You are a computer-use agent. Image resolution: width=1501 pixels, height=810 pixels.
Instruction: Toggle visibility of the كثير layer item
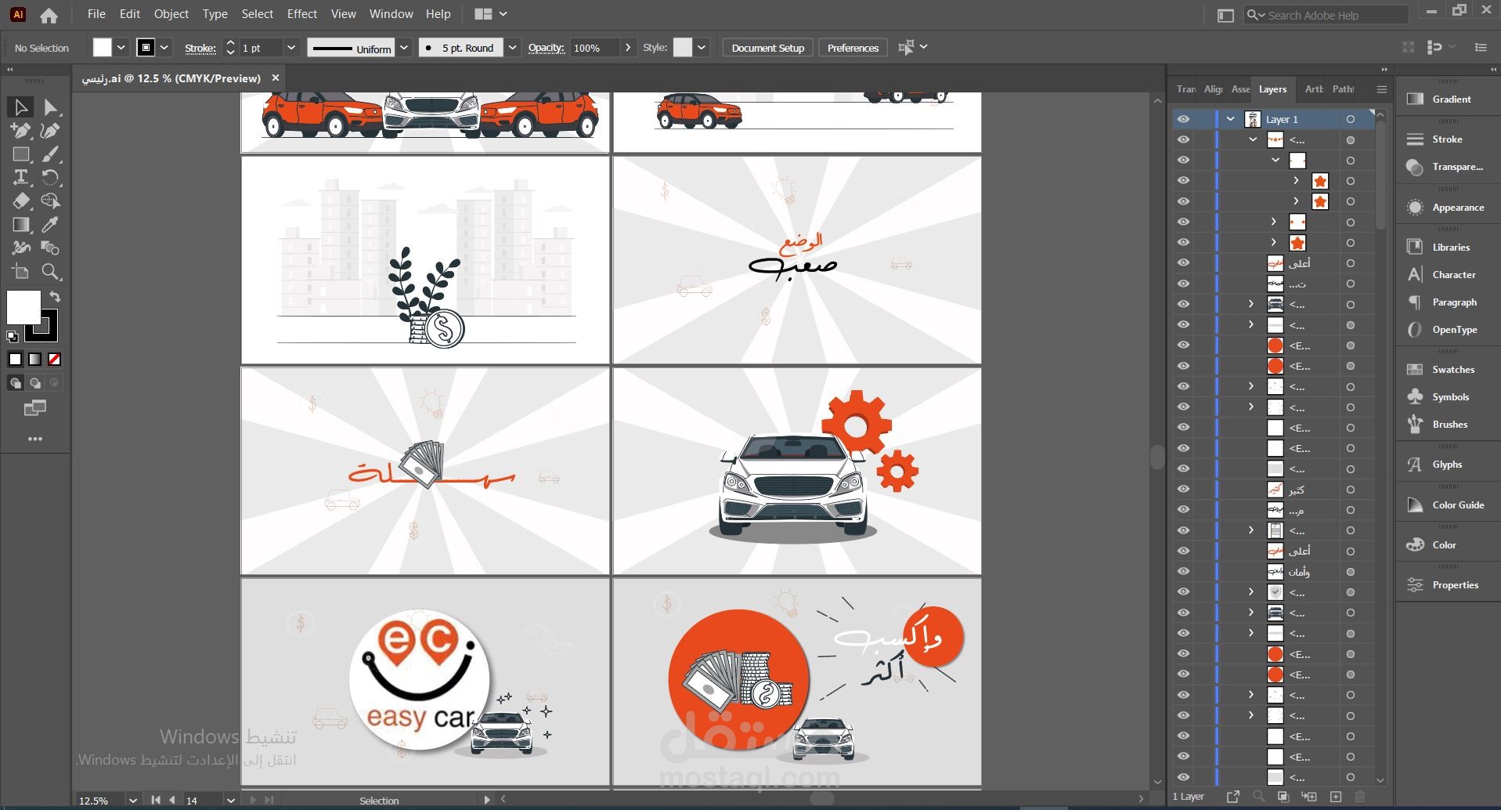[x=1183, y=490]
